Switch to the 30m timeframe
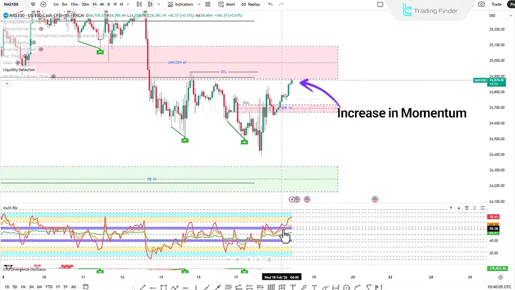This screenshot has width=515, height=290. (x=85, y=4)
